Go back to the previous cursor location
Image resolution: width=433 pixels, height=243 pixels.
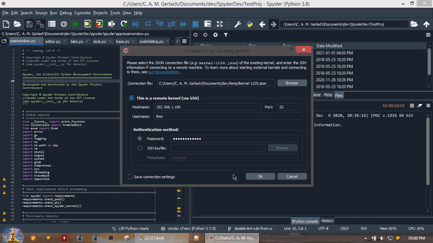pos(262,24)
